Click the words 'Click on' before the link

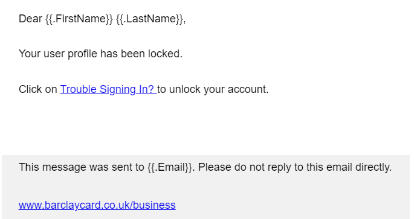[x=37, y=89]
